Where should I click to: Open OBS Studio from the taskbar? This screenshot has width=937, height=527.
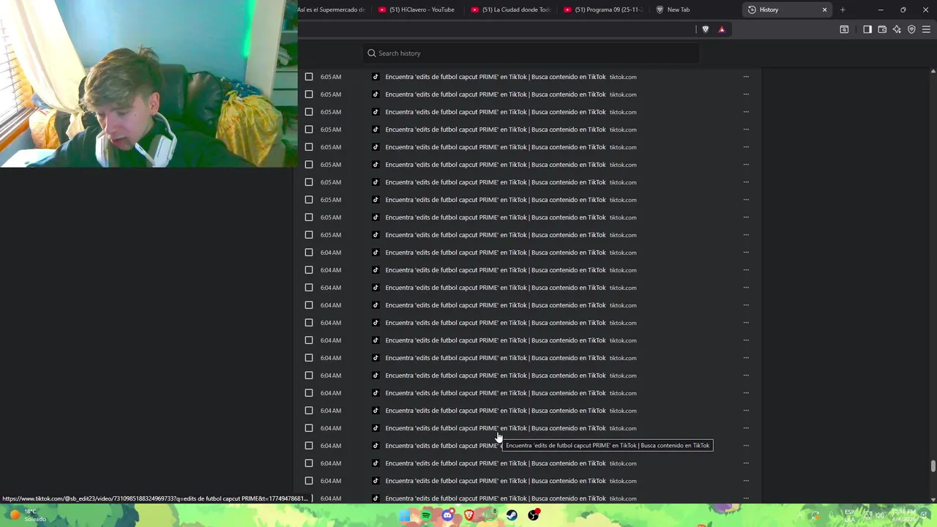[x=534, y=515]
